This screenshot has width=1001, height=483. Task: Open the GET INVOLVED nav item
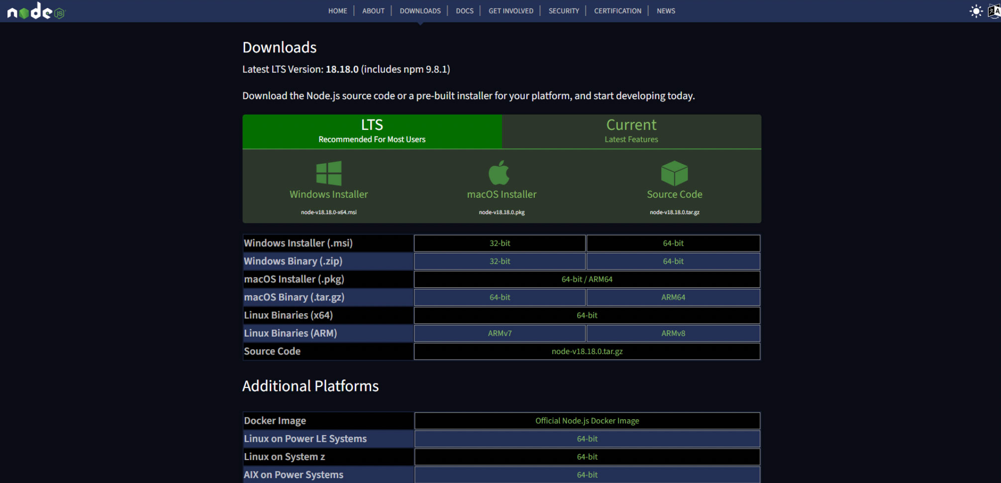[511, 11]
